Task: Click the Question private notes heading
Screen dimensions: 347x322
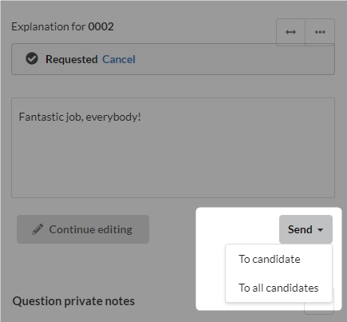Action: 73,301
